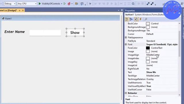
Task: Select the Show button on the form
Action: pos(75,33)
